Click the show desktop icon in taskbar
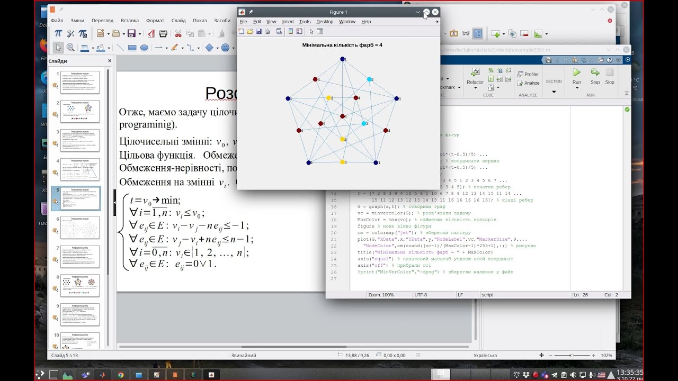Image resolution: width=678 pixels, height=381 pixels. click(x=53, y=375)
